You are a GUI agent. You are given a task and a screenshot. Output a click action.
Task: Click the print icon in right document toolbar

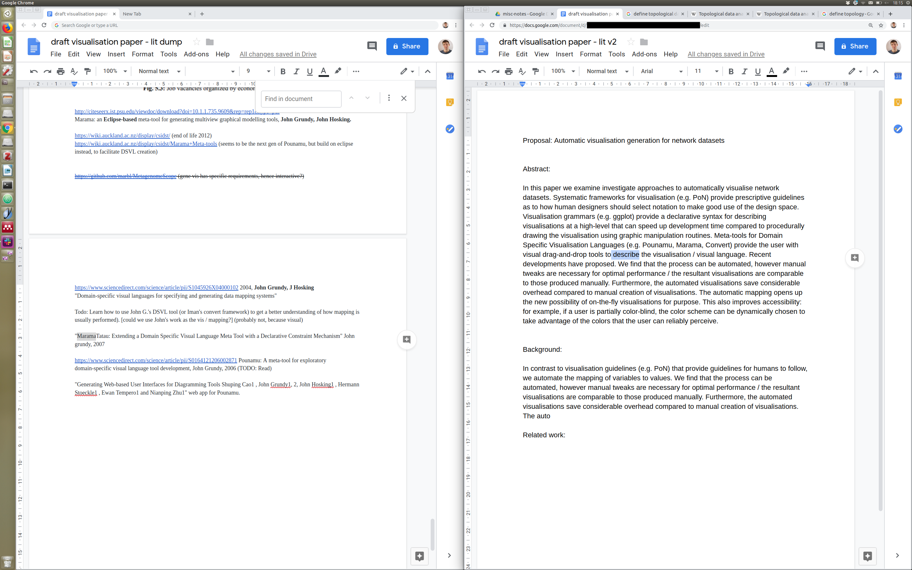pyautogui.click(x=508, y=71)
